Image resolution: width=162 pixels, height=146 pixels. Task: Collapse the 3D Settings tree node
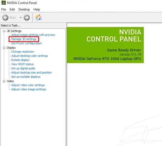(x=4, y=31)
